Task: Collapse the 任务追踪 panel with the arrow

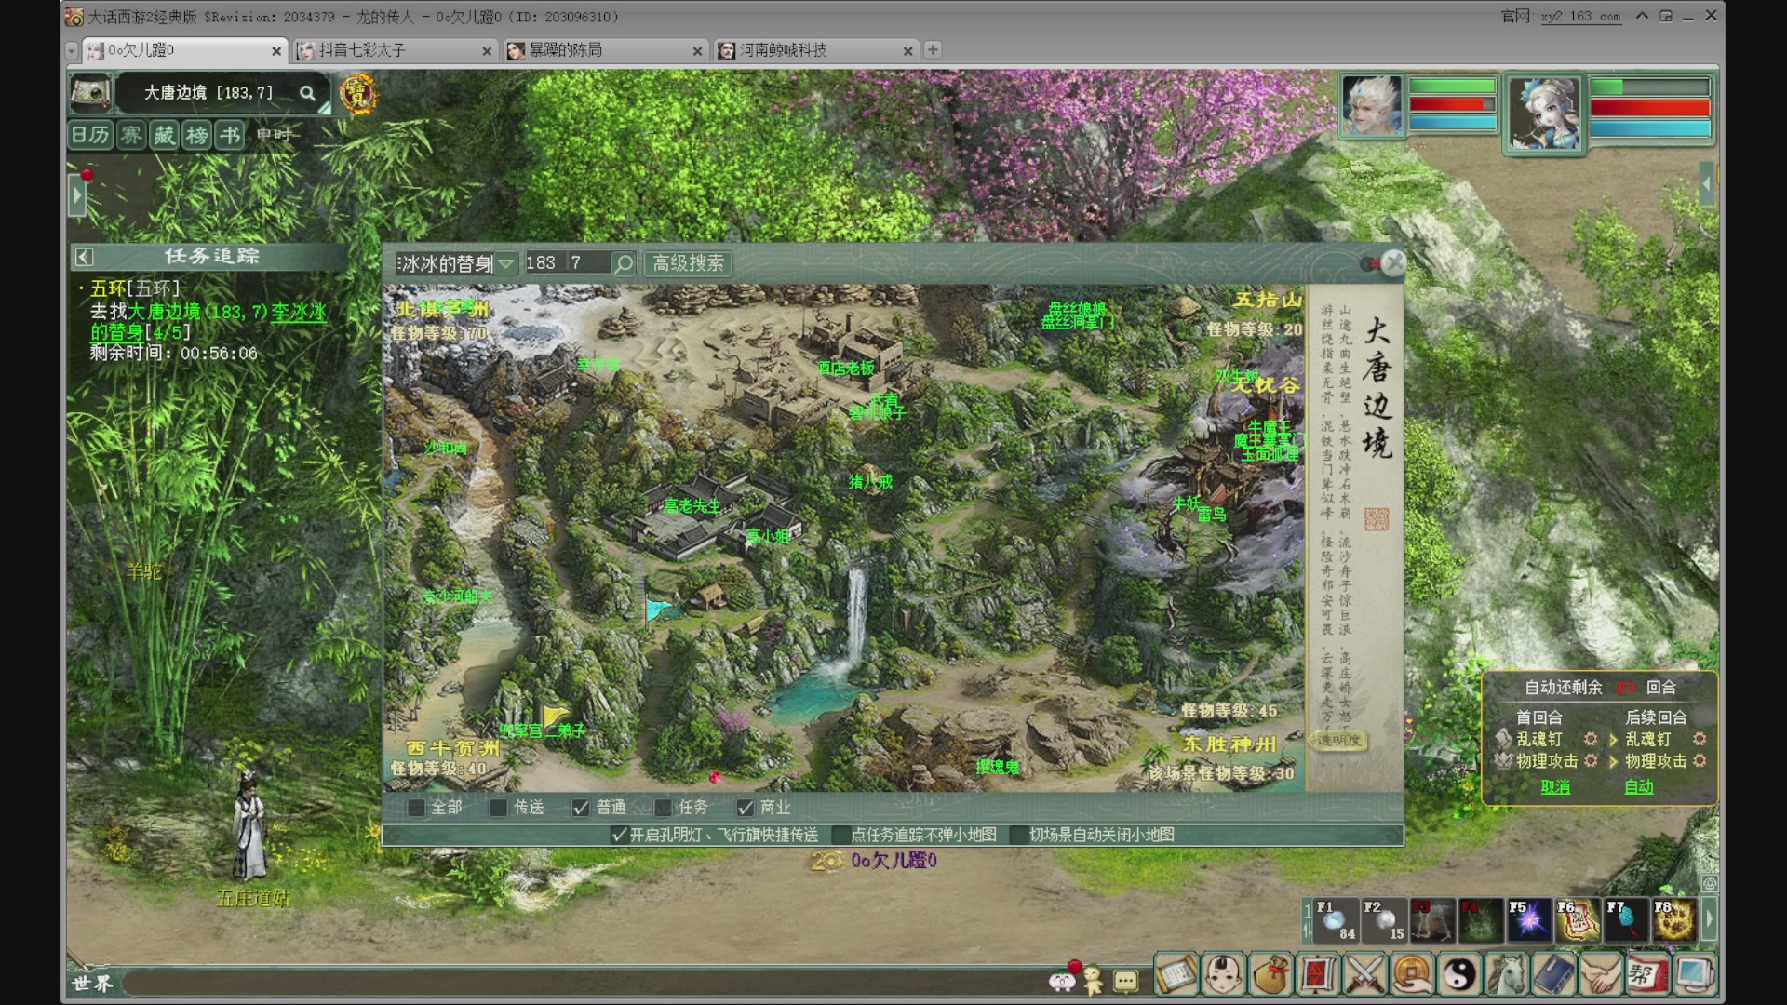Action: point(84,257)
